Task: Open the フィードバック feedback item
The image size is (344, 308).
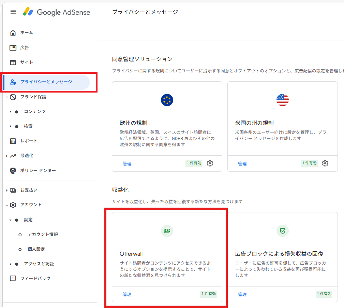Action: pyautogui.click(x=35, y=279)
